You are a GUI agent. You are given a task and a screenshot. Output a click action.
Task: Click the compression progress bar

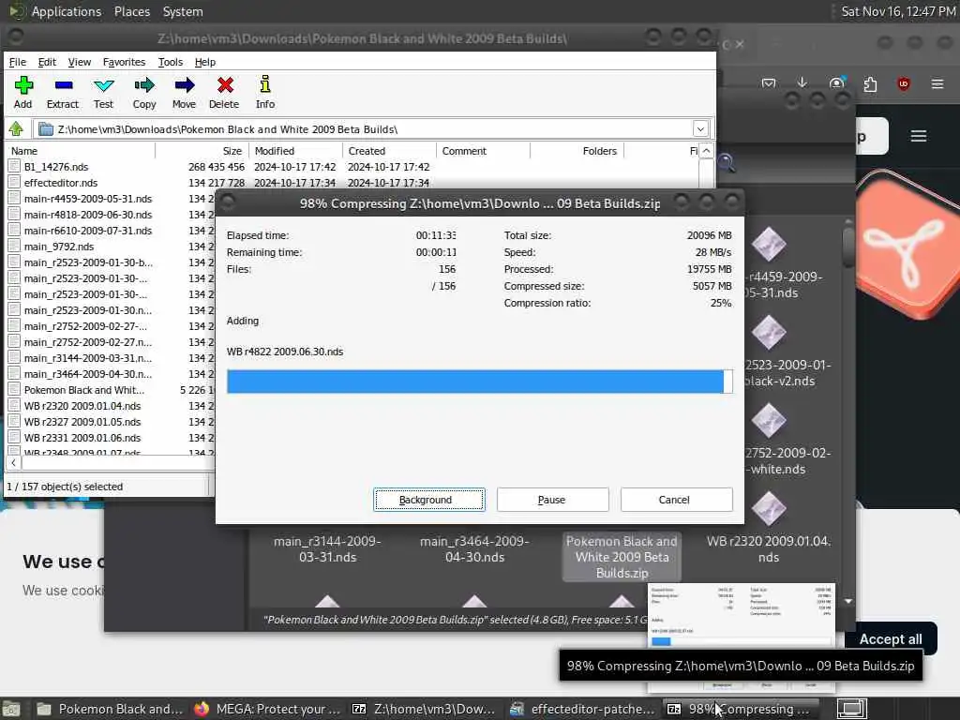click(x=479, y=382)
